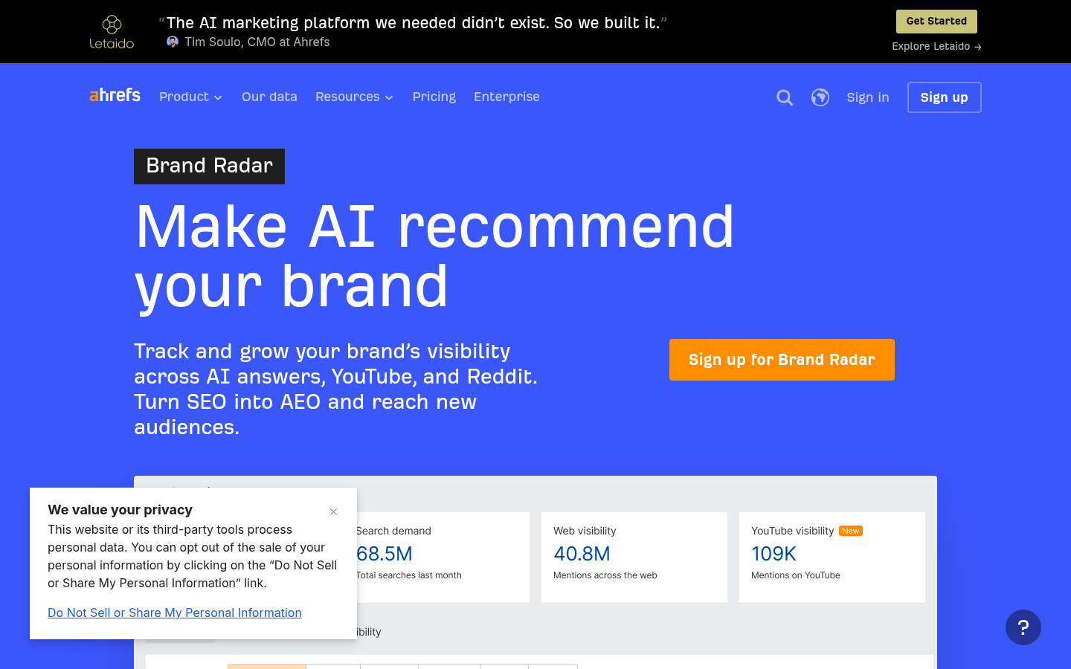Image resolution: width=1071 pixels, height=669 pixels.
Task: Open the Our data page
Action: [x=269, y=97]
